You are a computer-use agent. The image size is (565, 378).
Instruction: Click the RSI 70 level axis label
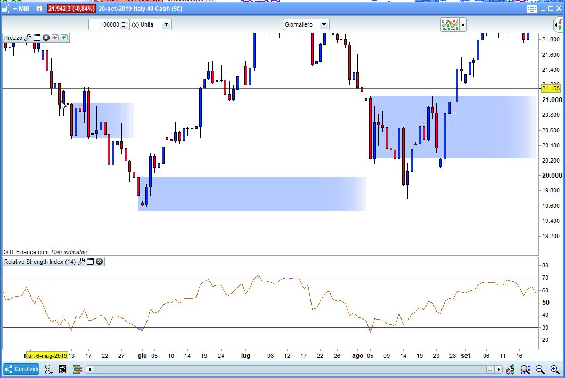tap(545, 278)
